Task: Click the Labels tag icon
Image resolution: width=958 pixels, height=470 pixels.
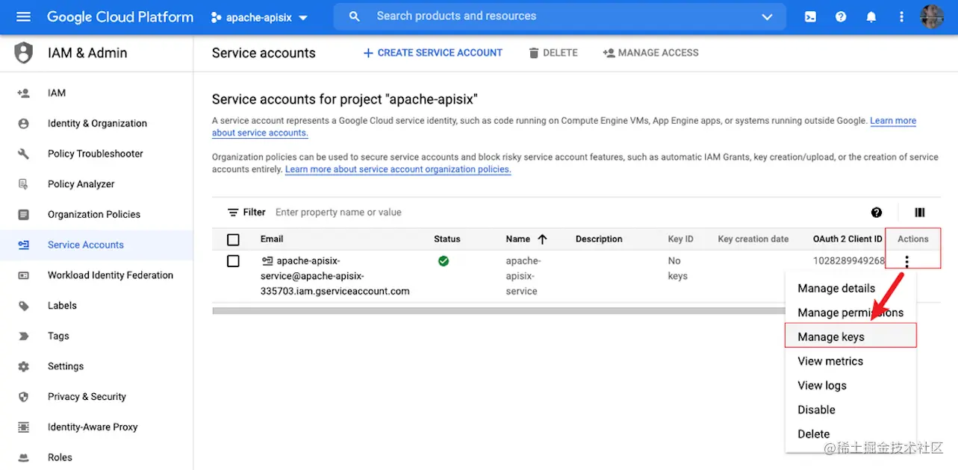Action: 23,306
